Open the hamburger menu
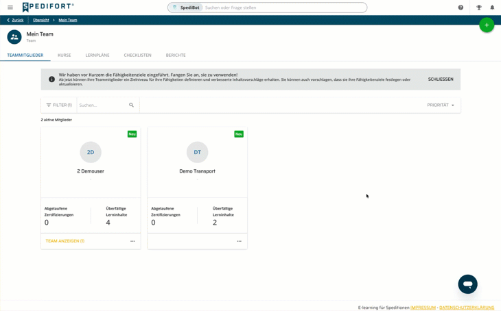This screenshot has width=501, height=311. coord(10,8)
